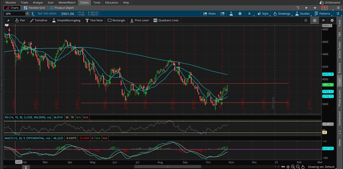Click the crosshair cursor icon at bottom
The height and width of the screenshot is (169, 343).
click(288, 167)
